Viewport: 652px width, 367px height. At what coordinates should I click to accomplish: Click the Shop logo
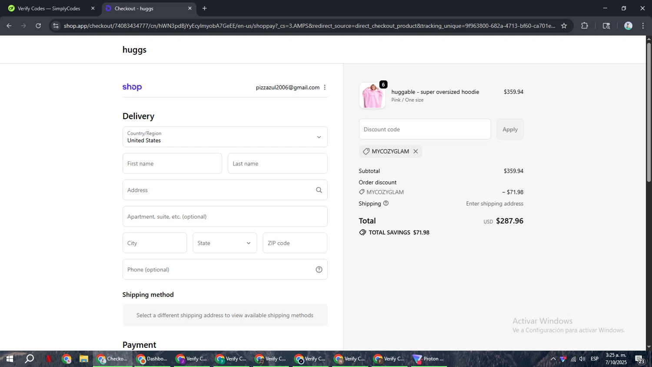pyautogui.click(x=132, y=87)
